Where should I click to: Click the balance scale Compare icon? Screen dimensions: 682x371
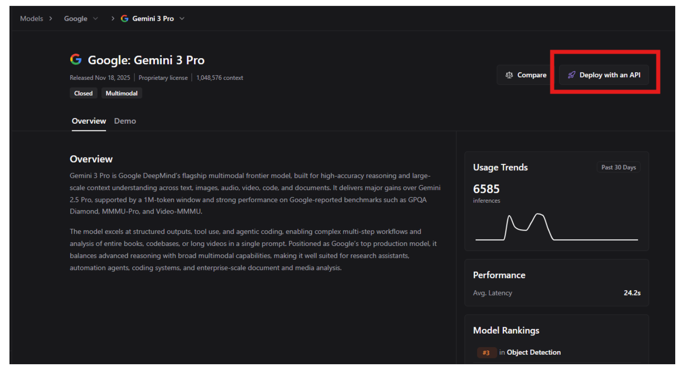(x=509, y=75)
